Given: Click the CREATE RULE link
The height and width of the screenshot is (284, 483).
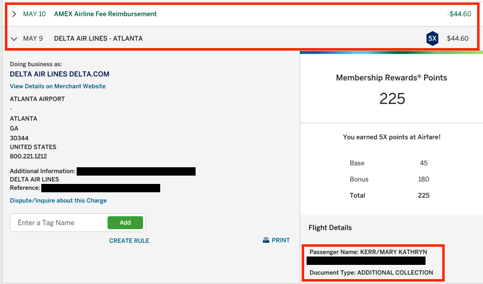Looking at the screenshot, I should [129, 241].
